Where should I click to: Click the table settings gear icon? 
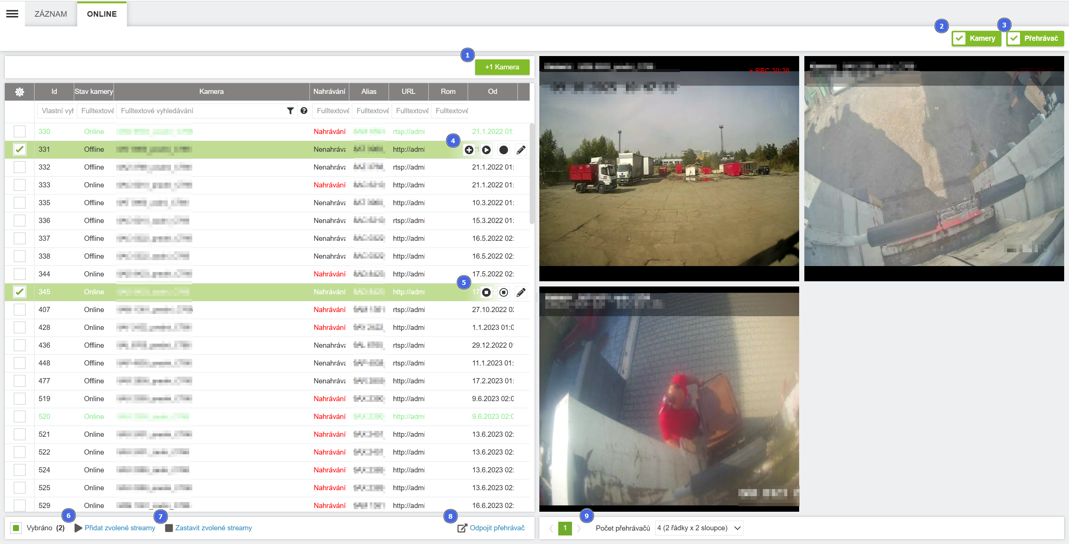point(19,92)
